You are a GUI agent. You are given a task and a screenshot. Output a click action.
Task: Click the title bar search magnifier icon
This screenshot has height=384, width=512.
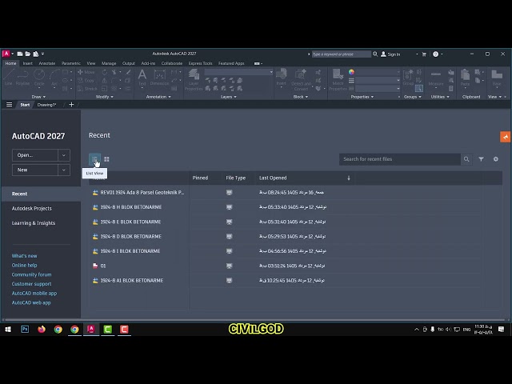tap(375, 54)
